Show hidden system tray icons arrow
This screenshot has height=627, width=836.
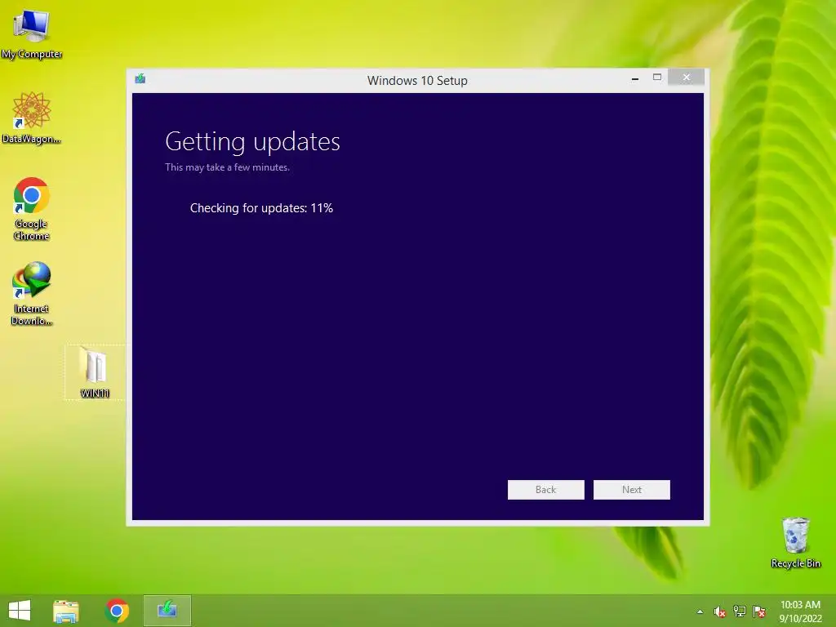pyautogui.click(x=700, y=611)
